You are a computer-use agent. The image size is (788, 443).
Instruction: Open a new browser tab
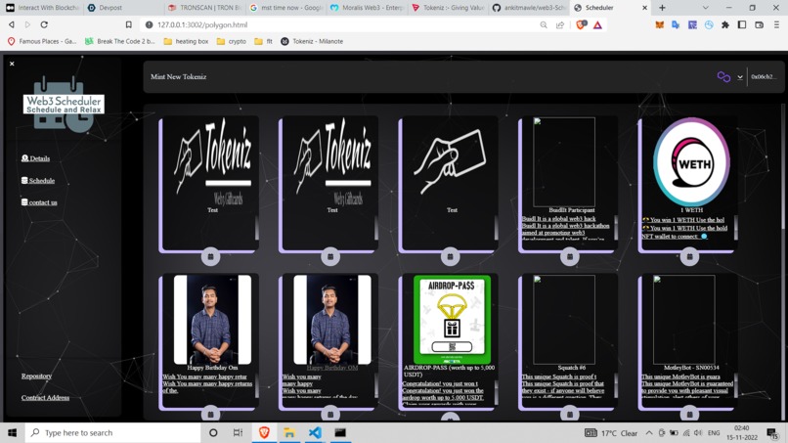click(x=662, y=8)
